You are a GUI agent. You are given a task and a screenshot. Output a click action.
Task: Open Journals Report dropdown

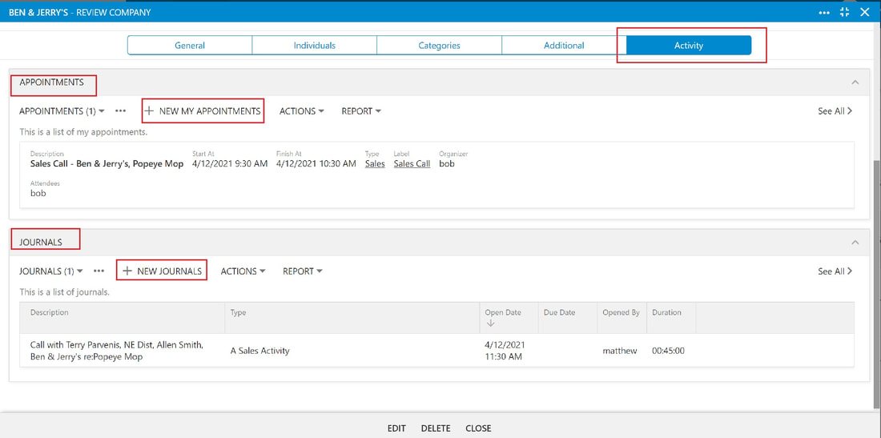tap(303, 271)
